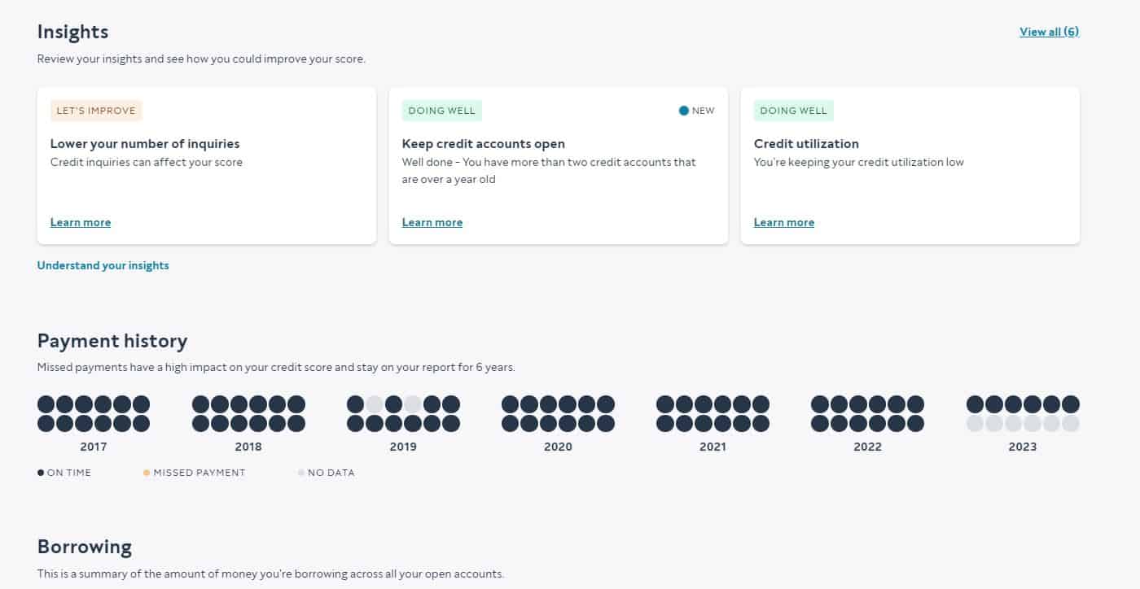The width and height of the screenshot is (1140, 589).
Task: Select a grey no-data dot under 2019
Action: click(x=371, y=404)
